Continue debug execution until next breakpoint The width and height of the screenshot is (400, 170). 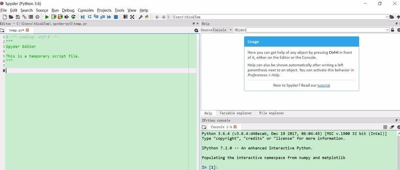pyautogui.click(x=109, y=17)
